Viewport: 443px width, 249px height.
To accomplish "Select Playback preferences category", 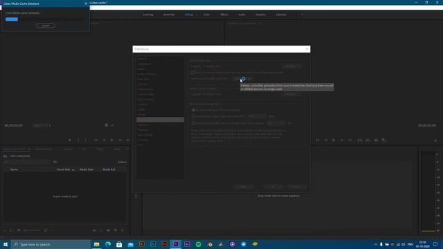I will tap(143, 130).
